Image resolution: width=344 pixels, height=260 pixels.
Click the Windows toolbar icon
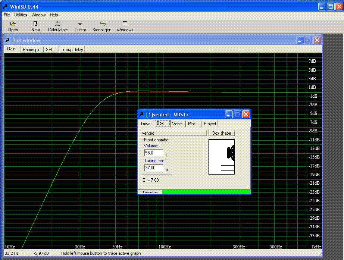(125, 24)
